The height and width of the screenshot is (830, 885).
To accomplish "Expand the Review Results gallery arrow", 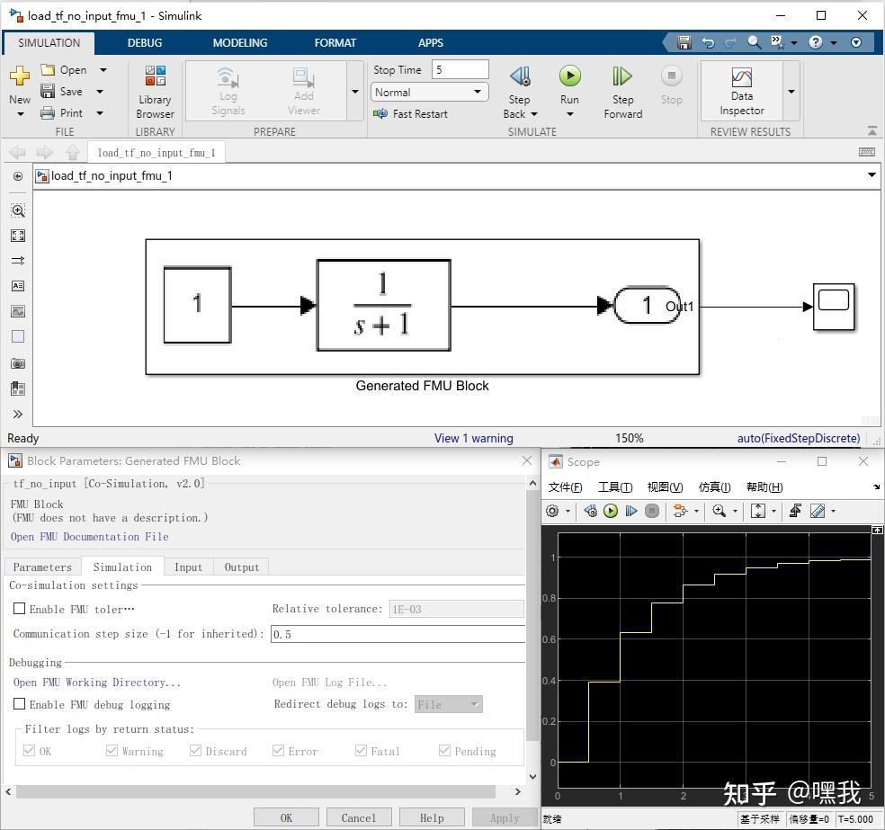I will click(x=791, y=92).
